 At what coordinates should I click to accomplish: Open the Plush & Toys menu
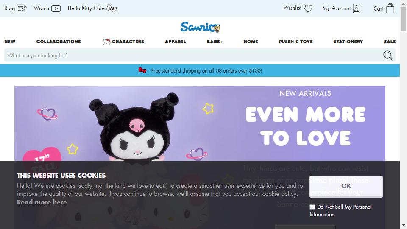[x=295, y=42]
